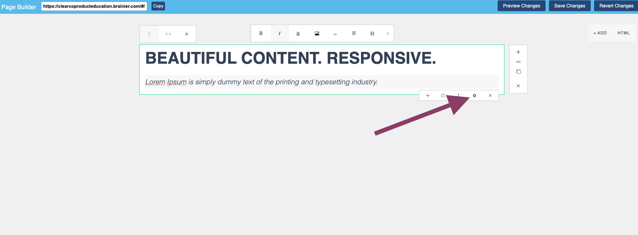The width and height of the screenshot is (638, 235).
Task: Open the text alignment options
Action: (x=354, y=33)
